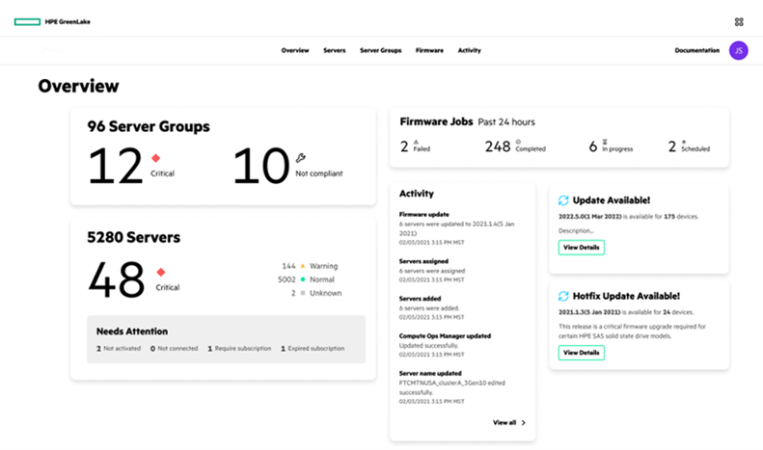The width and height of the screenshot is (763, 450).
Task: Click the Scheduled jobs icon
Action: point(684,142)
